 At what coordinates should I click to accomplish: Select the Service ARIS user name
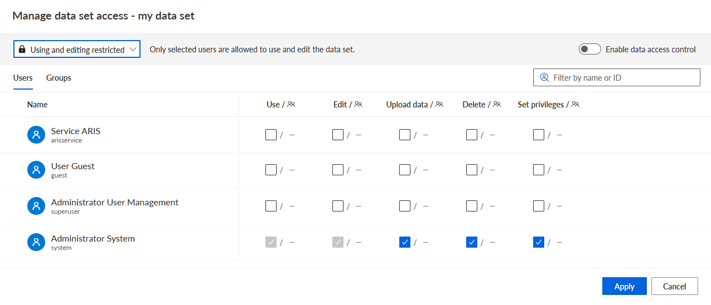pos(76,131)
